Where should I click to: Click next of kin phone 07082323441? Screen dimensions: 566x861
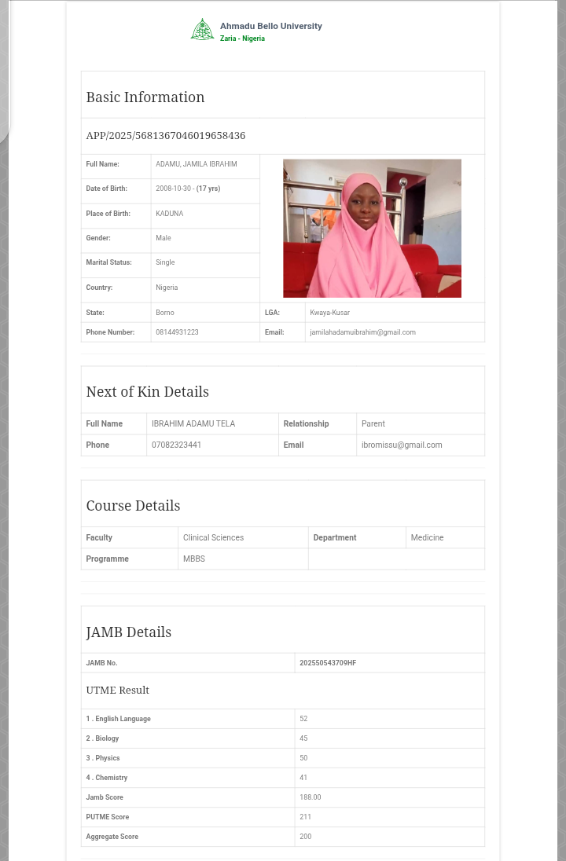[176, 445]
